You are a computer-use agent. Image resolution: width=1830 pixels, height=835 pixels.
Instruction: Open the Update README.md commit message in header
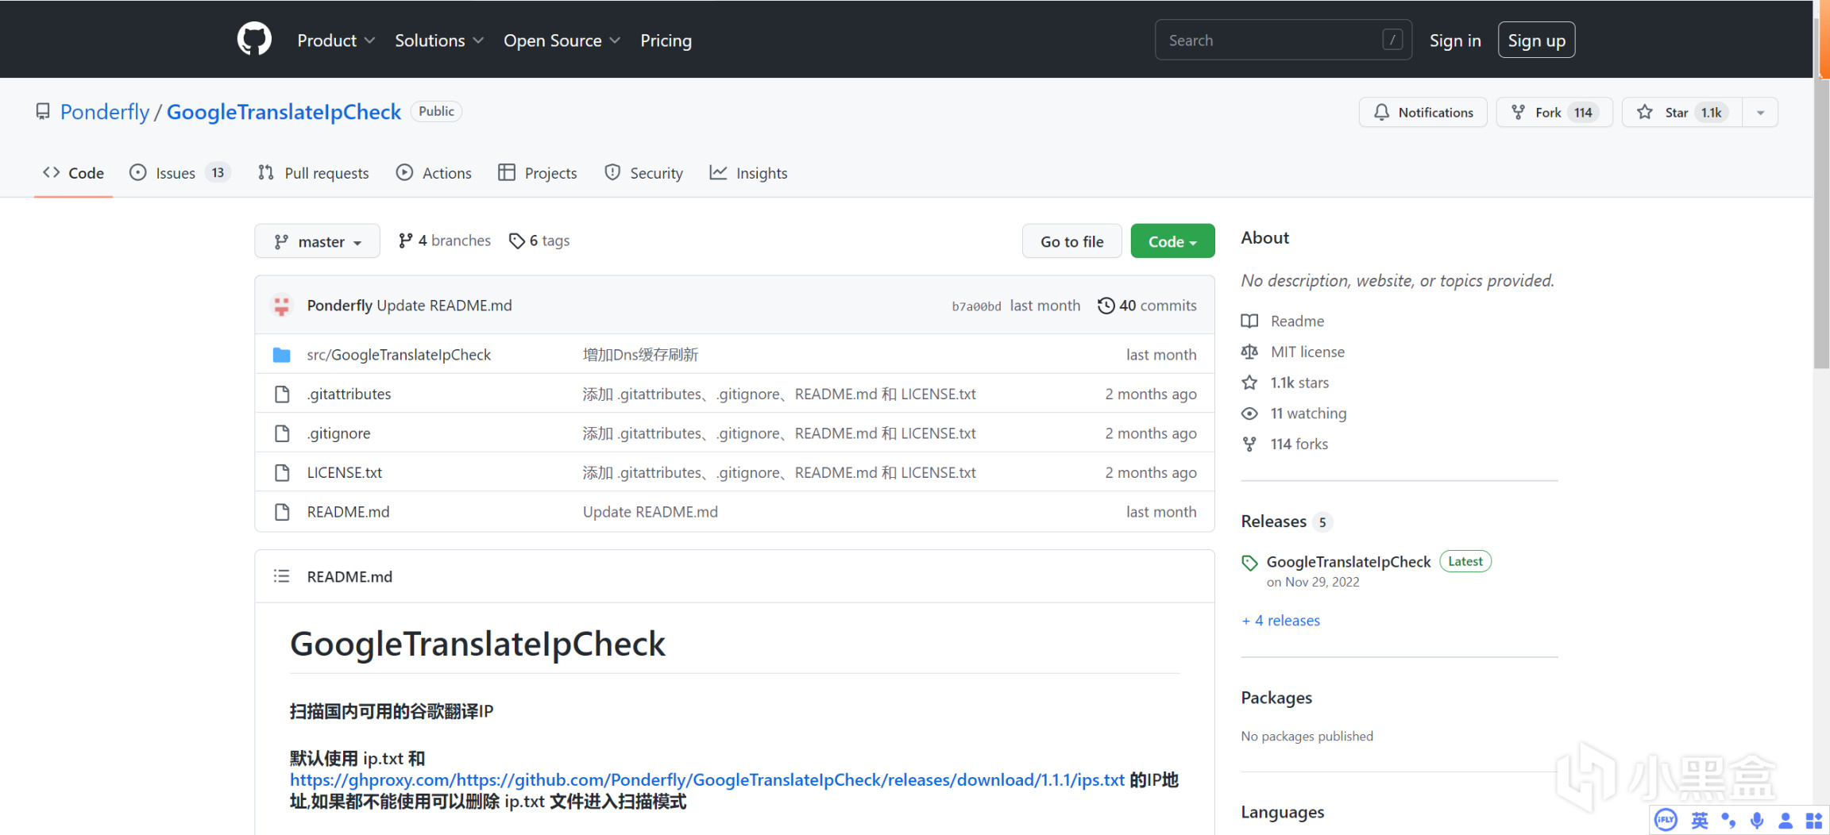click(x=444, y=306)
